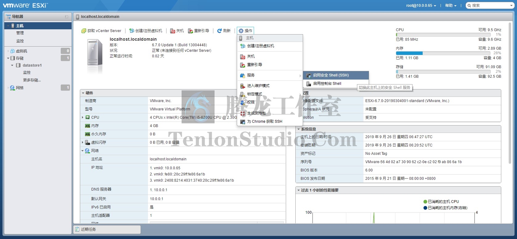Image resolution: width=517 pixels, height=239 pixels.
Task: Expand the navigator 网络 node arrow
Action: pos(8,88)
